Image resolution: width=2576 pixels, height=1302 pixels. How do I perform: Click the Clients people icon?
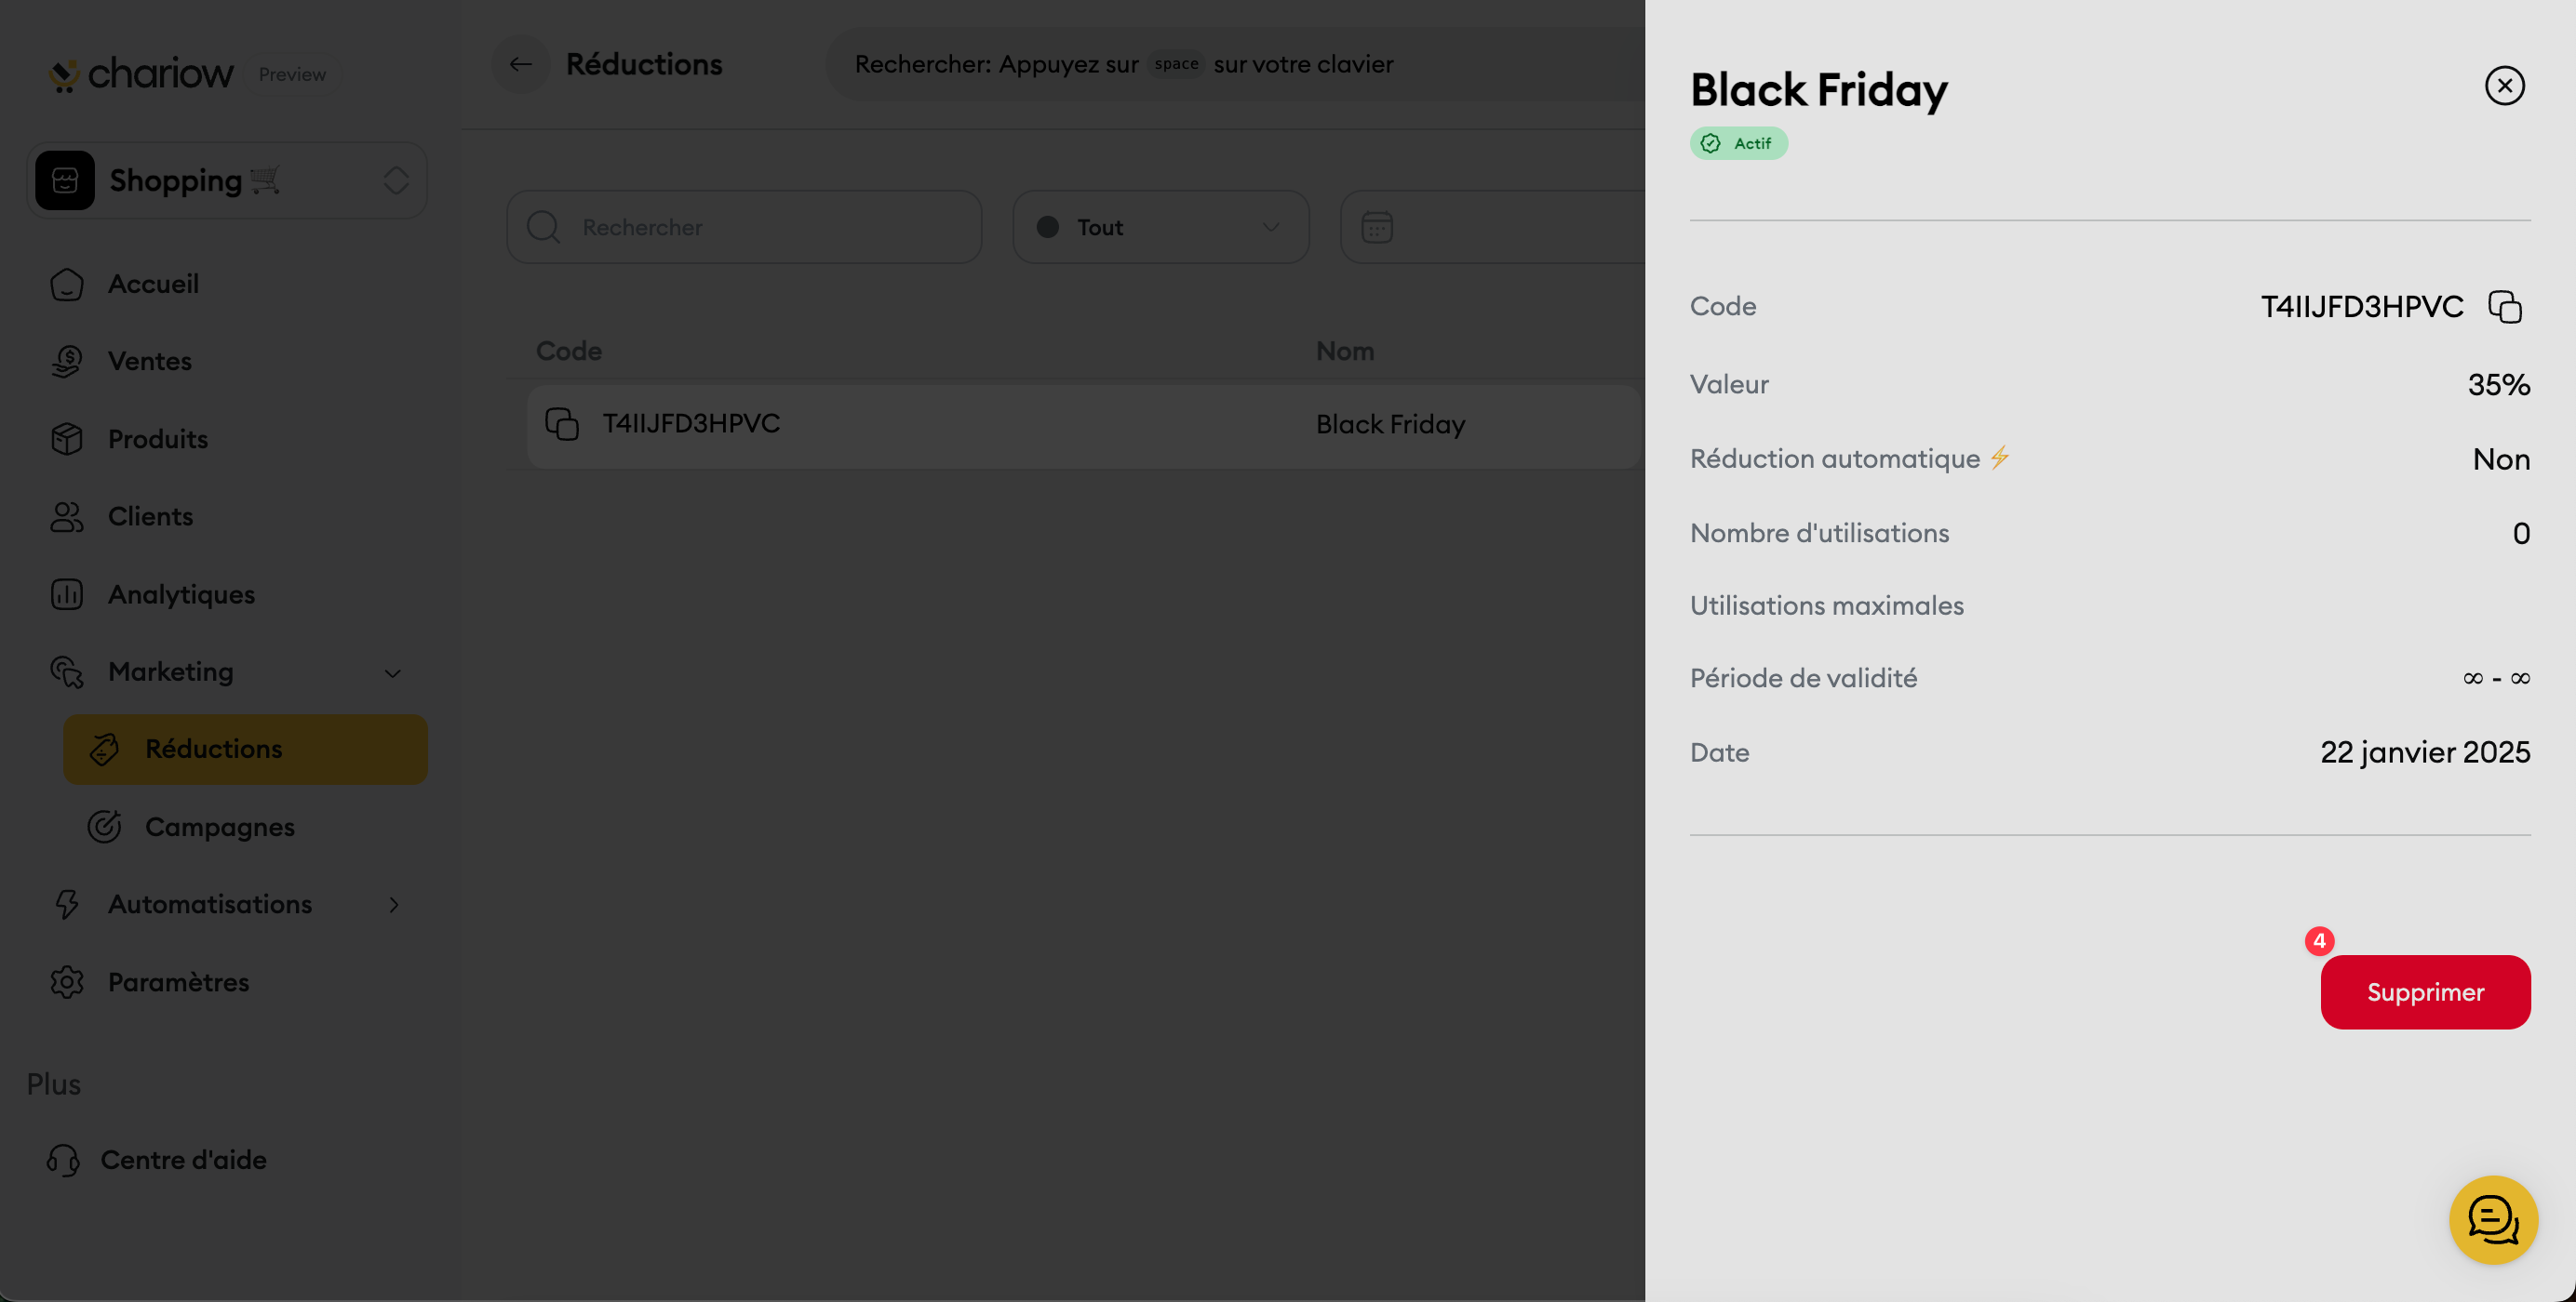[x=67, y=516]
